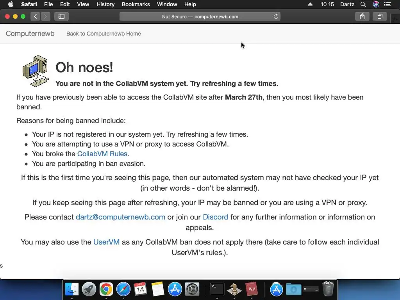The image size is (400, 300).
Task: Click the 'Oh noes!' heading
Action: 84,67
